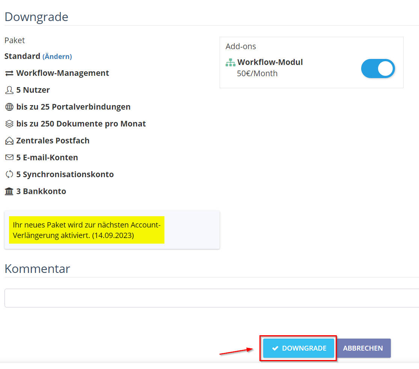Cancel using the Abbrechen button
Viewport: 419px width, 369px height.
coord(363,348)
